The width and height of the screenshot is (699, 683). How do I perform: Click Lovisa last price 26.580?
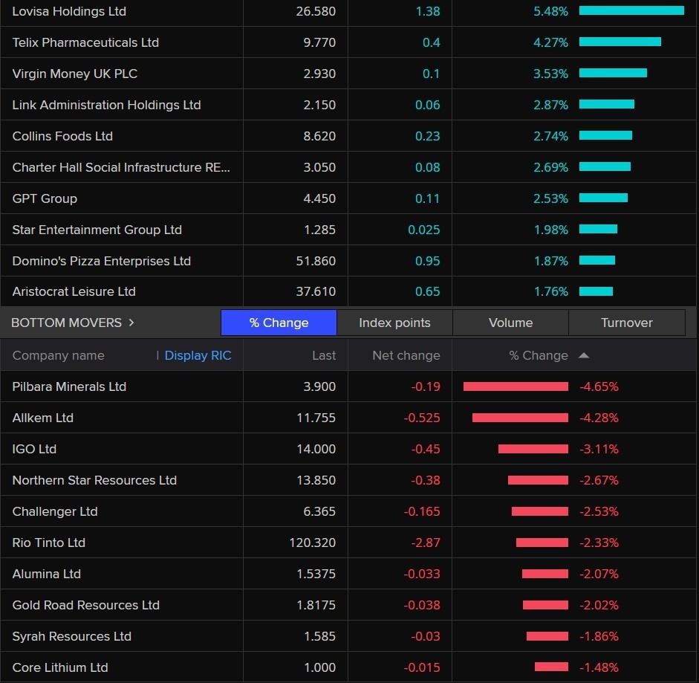[316, 11]
